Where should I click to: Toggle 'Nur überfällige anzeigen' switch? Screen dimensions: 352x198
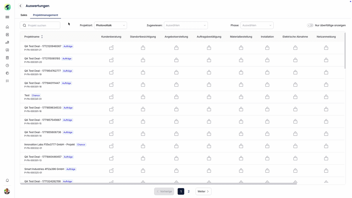(310, 25)
